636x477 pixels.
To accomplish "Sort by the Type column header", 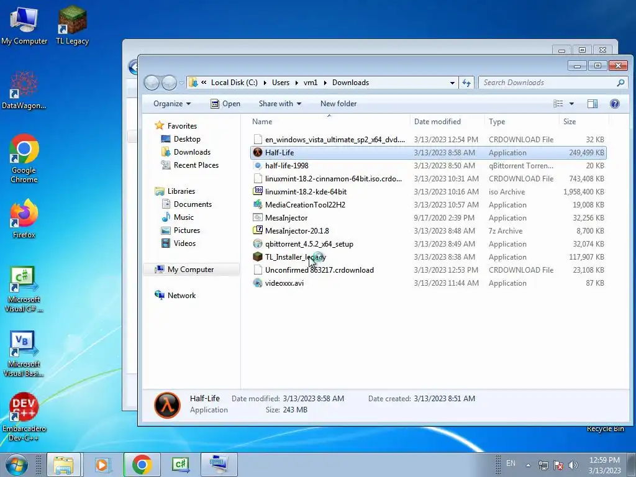I will 522,122.
